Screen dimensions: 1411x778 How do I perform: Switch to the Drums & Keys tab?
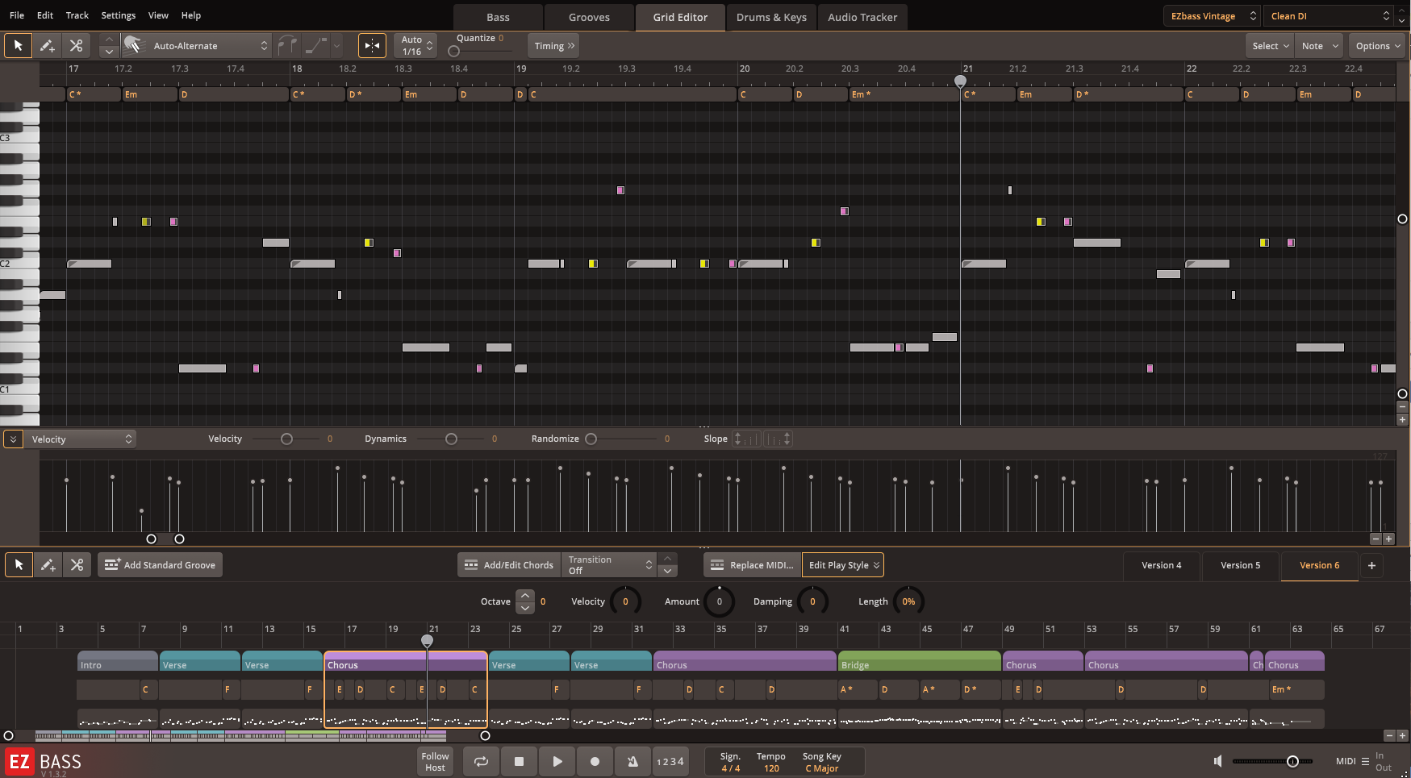point(771,17)
